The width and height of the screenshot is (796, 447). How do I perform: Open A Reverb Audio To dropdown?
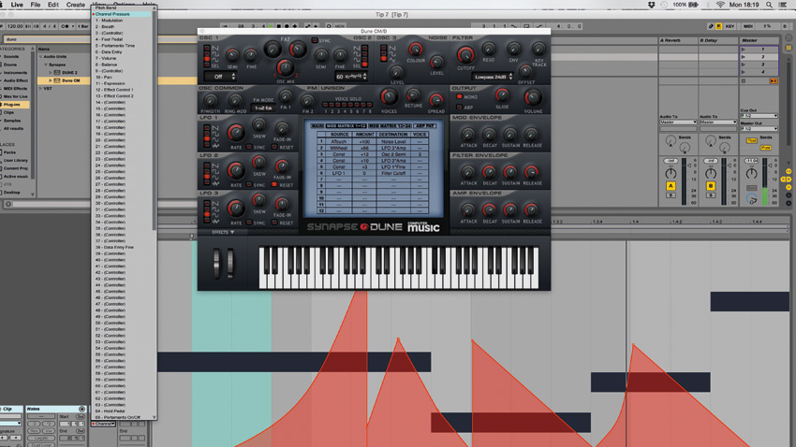pos(678,123)
